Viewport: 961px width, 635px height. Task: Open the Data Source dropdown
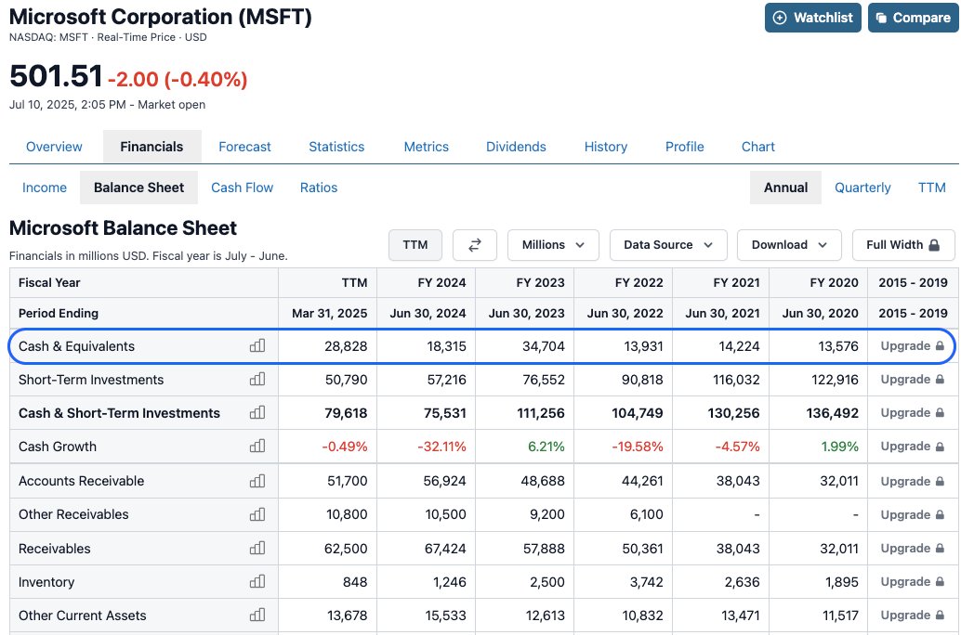tap(668, 245)
